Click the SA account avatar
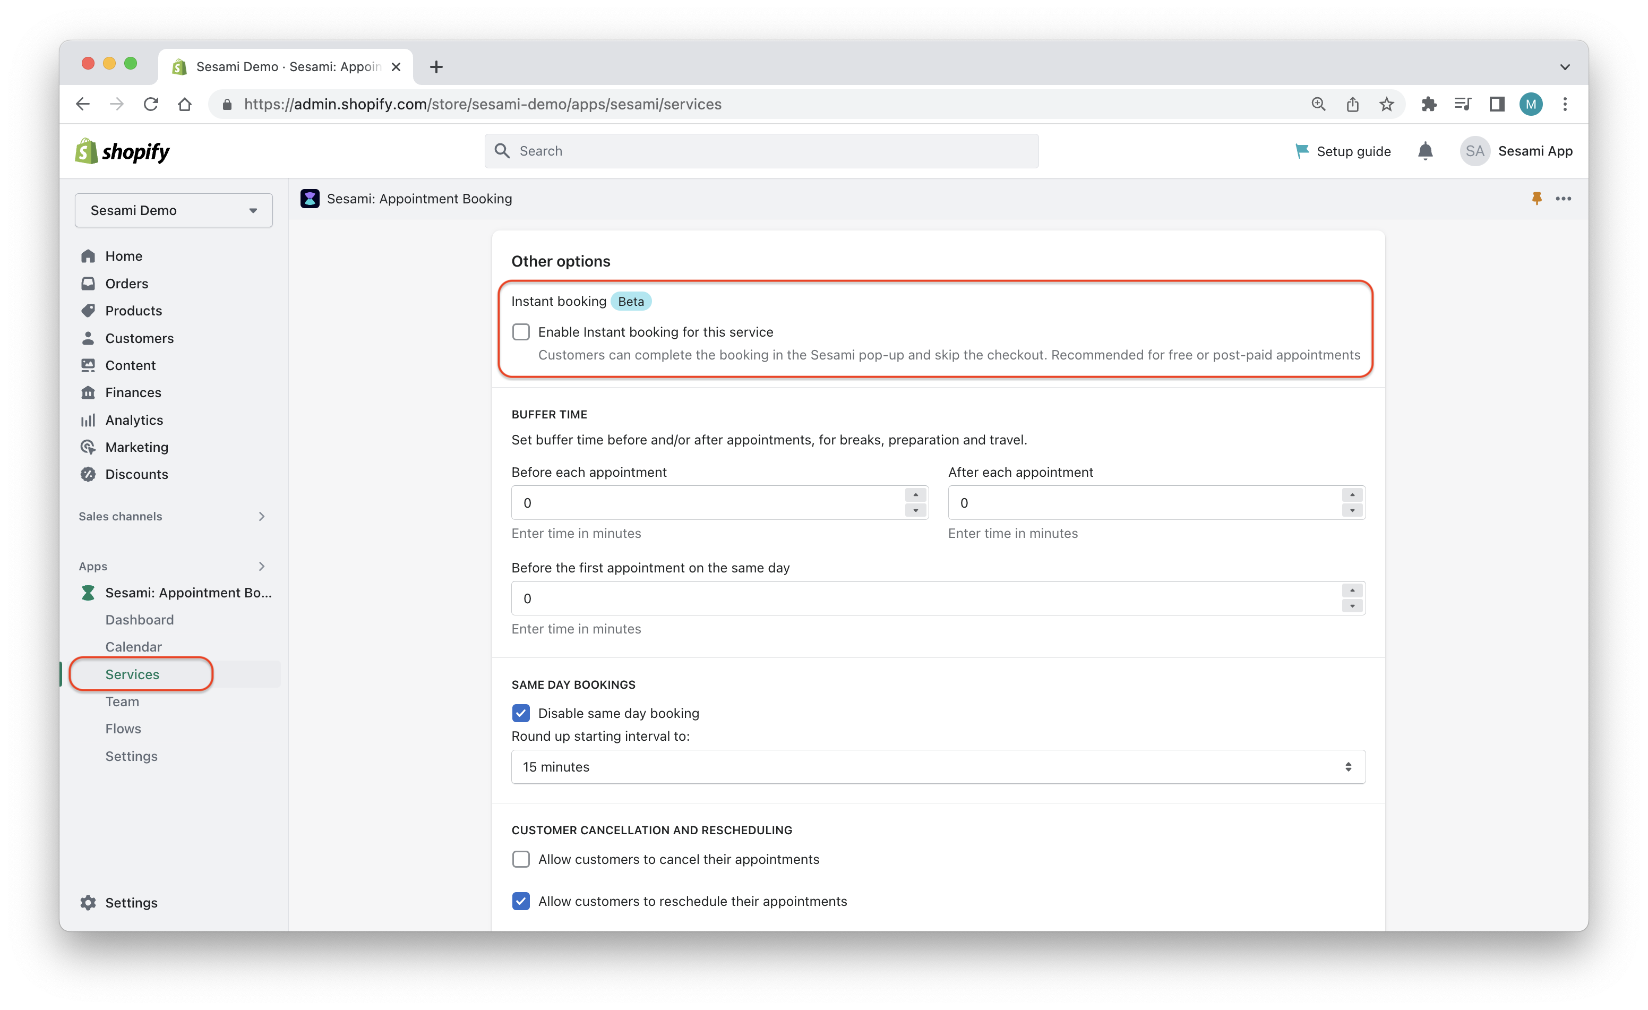The image size is (1648, 1010). pyautogui.click(x=1475, y=151)
